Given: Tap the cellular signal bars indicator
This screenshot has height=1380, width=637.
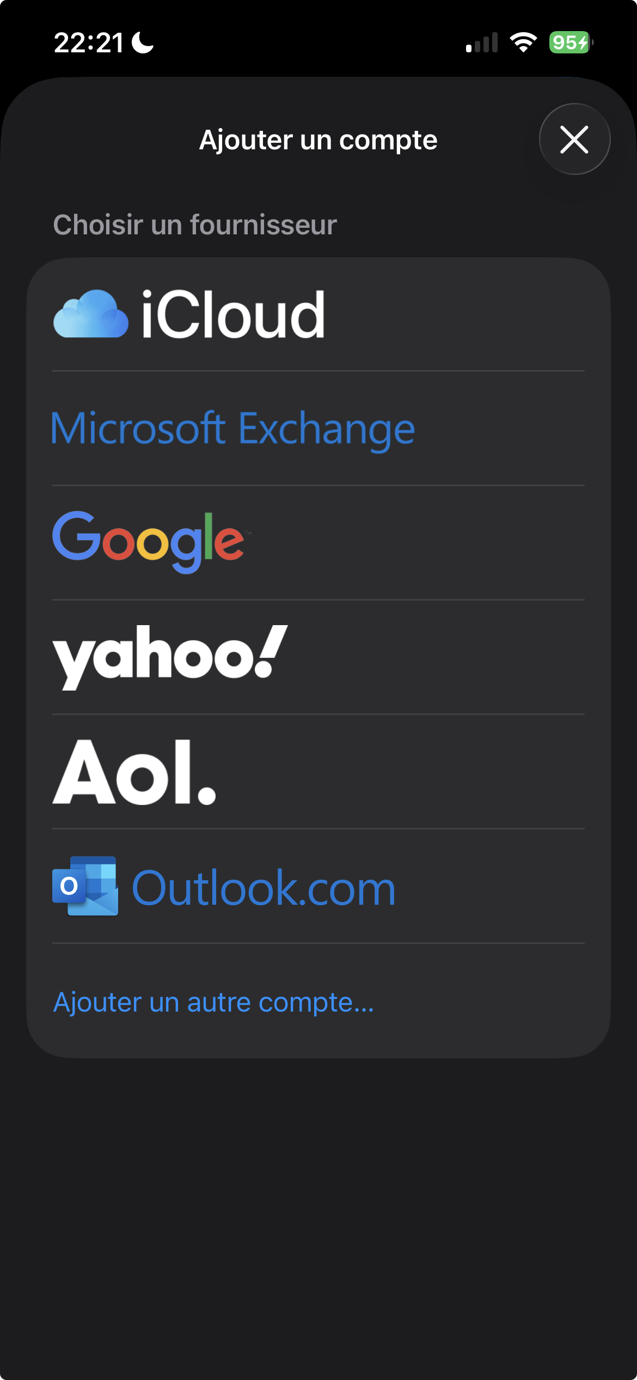Looking at the screenshot, I should pyautogui.click(x=481, y=43).
